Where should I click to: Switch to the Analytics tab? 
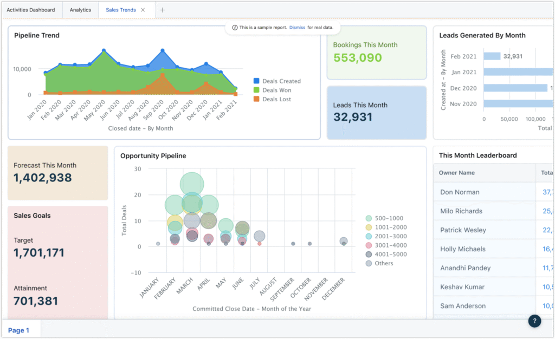pos(80,10)
